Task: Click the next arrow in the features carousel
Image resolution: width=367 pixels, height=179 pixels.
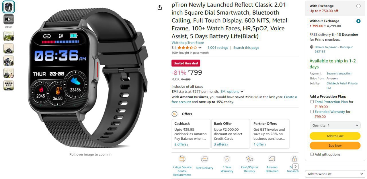Action: tap(295, 167)
